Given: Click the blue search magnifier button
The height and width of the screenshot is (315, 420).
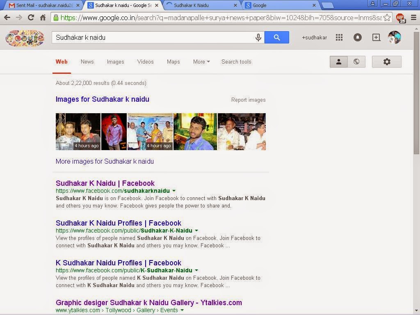Looking at the screenshot, I should point(277,37).
